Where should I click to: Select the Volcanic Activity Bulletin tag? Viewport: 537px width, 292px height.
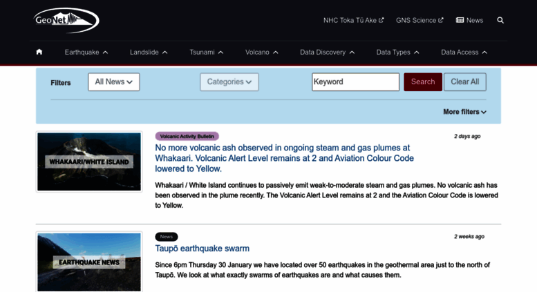pos(187,137)
